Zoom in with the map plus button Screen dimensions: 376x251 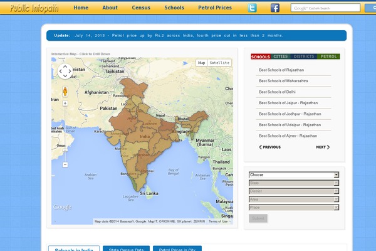[x=65, y=104]
